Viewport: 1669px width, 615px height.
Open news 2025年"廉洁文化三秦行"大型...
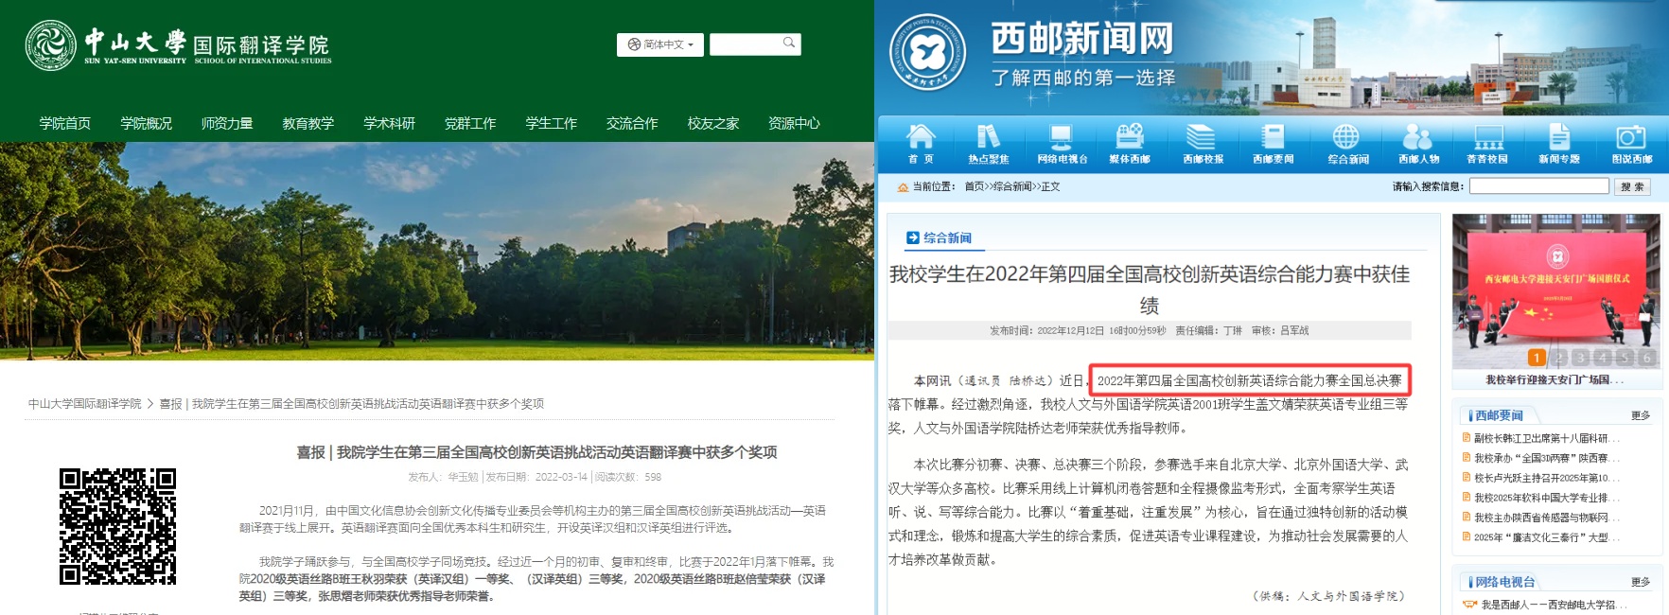pyautogui.click(x=1547, y=537)
